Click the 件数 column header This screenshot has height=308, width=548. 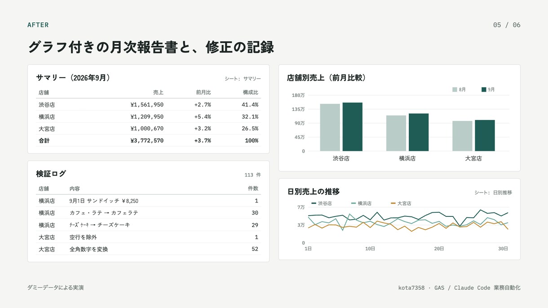point(253,189)
